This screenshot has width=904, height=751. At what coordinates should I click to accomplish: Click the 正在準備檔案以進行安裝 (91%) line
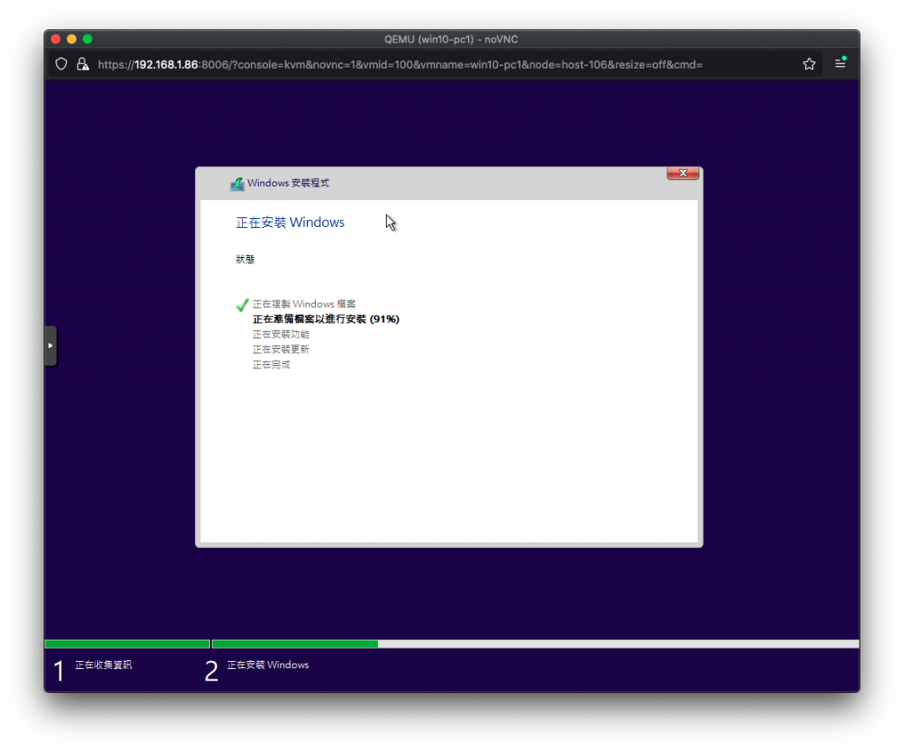(x=326, y=319)
